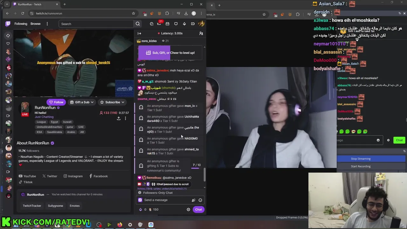Focus the Send a message chat field

click(x=170, y=200)
